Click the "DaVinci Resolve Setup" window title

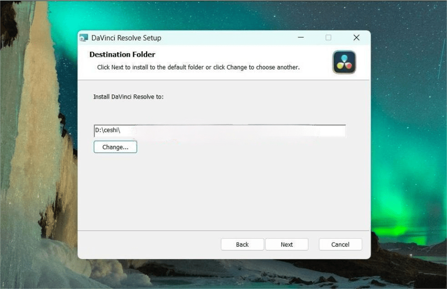pos(126,38)
